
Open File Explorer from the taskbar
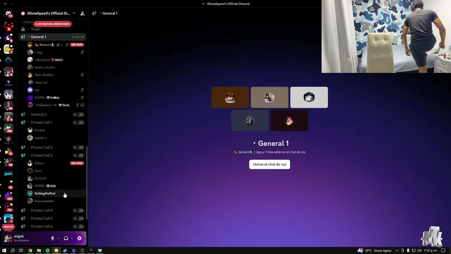coord(39,250)
